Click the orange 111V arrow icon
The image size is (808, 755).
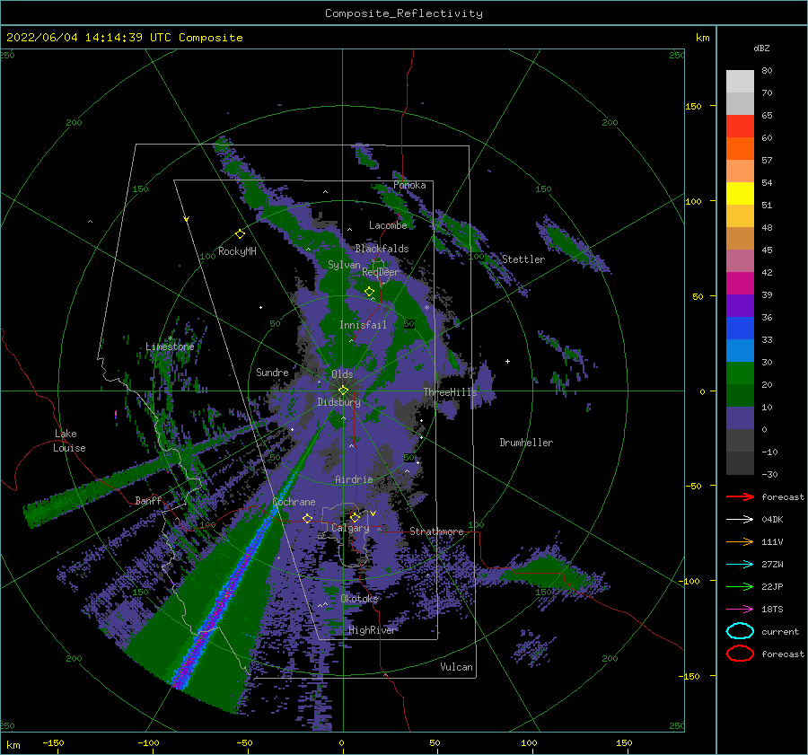point(740,541)
